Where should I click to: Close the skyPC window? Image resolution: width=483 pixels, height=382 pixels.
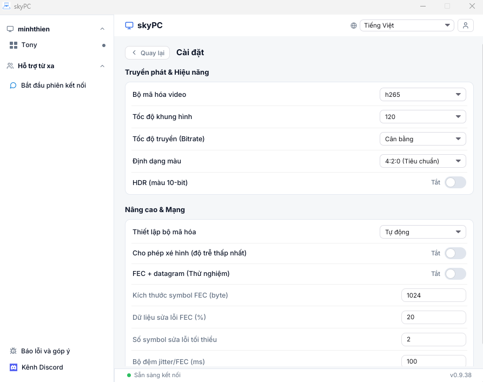click(x=472, y=6)
